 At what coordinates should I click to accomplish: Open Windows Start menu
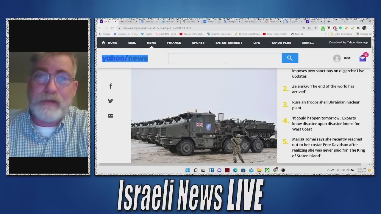[x=188, y=170]
